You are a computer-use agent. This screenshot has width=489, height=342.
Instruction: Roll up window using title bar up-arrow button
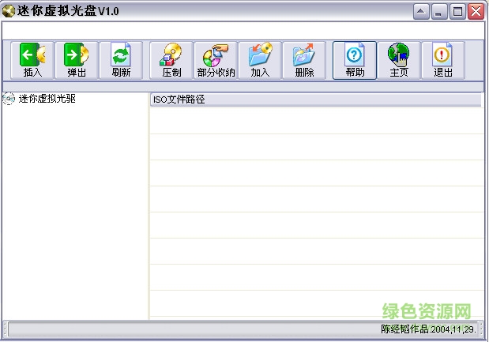click(422, 11)
